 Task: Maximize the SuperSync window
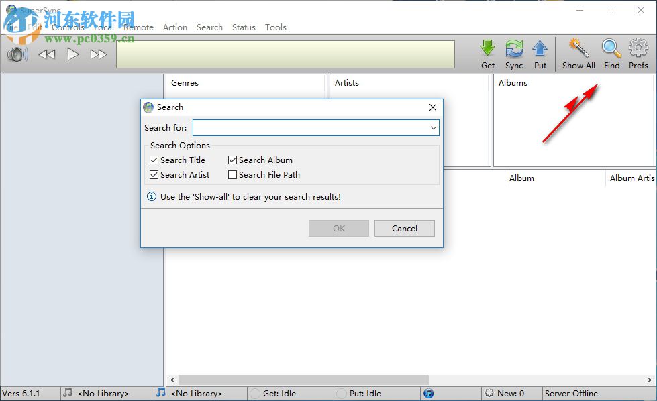(x=610, y=10)
